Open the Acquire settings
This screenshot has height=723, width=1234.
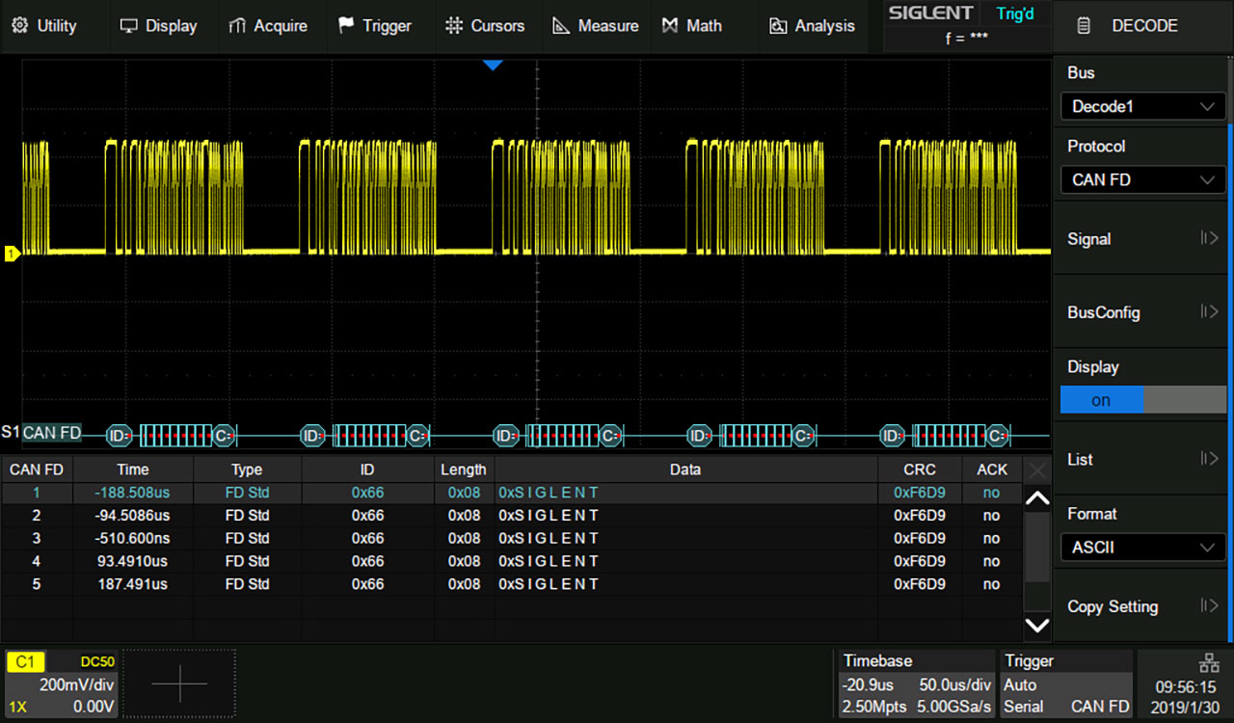[271, 26]
